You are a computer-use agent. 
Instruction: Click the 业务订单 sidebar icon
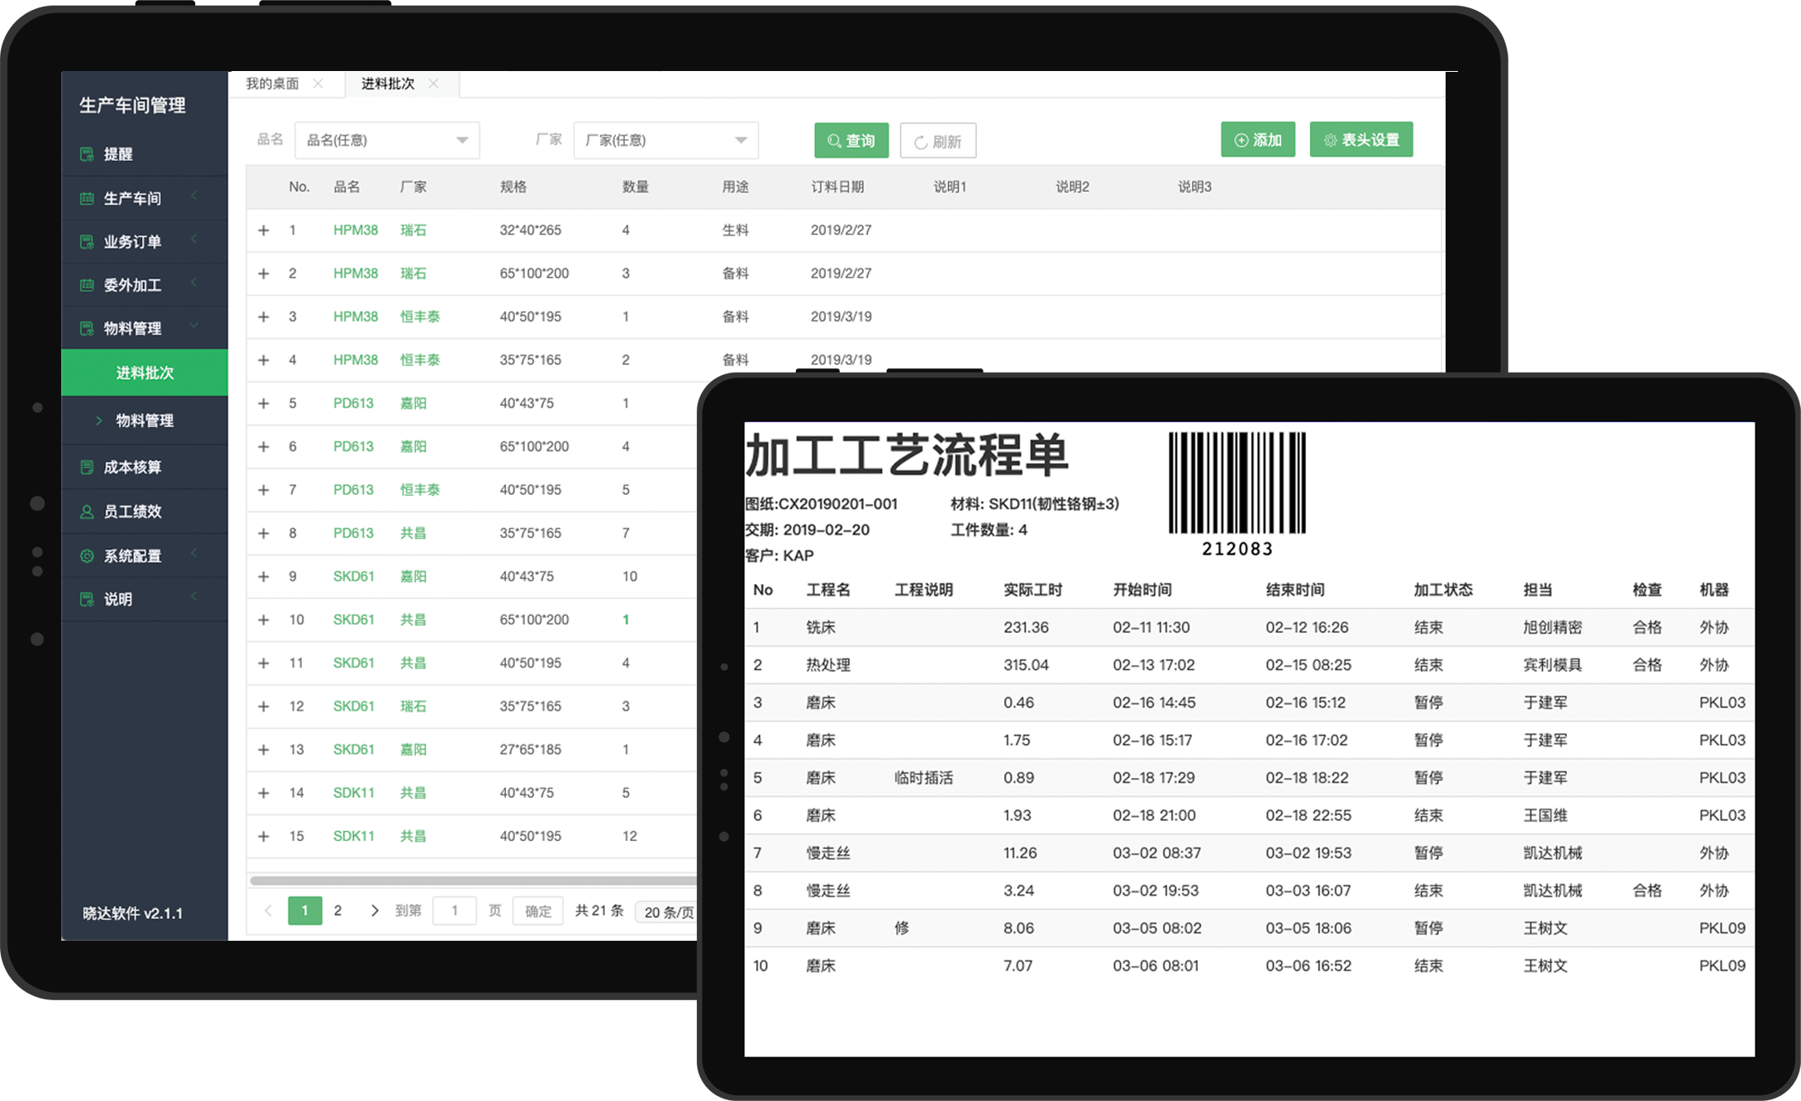click(87, 241)
